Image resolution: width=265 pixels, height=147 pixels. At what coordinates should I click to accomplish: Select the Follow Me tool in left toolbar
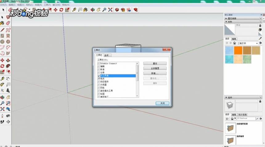click(x=8, y=66)
